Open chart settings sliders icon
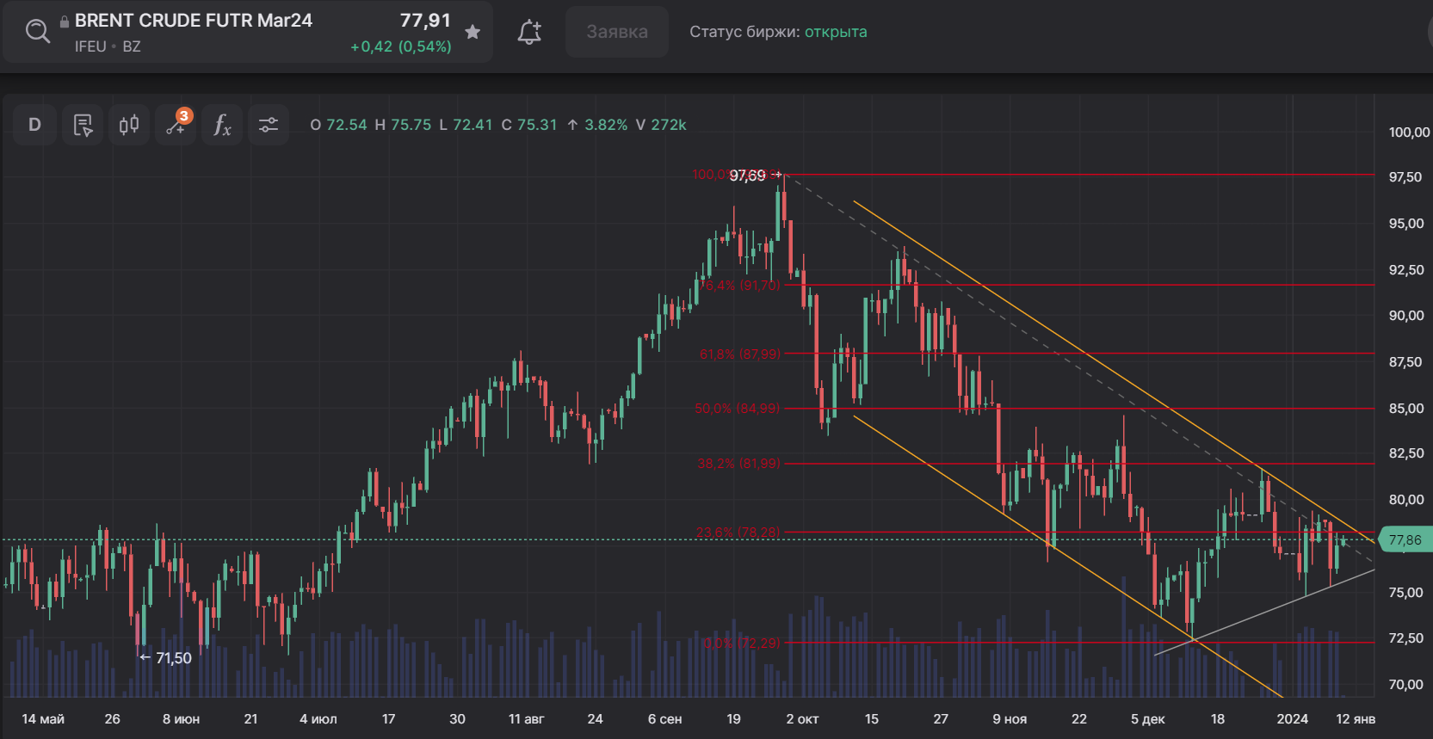1433x739 pixels. [269, 125]
